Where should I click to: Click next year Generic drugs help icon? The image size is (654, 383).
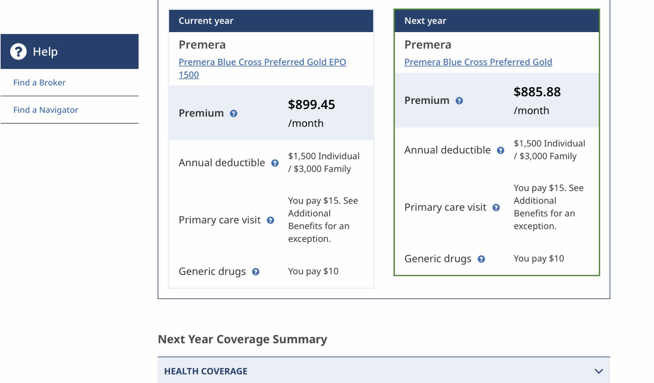click(x=481, y=259)
